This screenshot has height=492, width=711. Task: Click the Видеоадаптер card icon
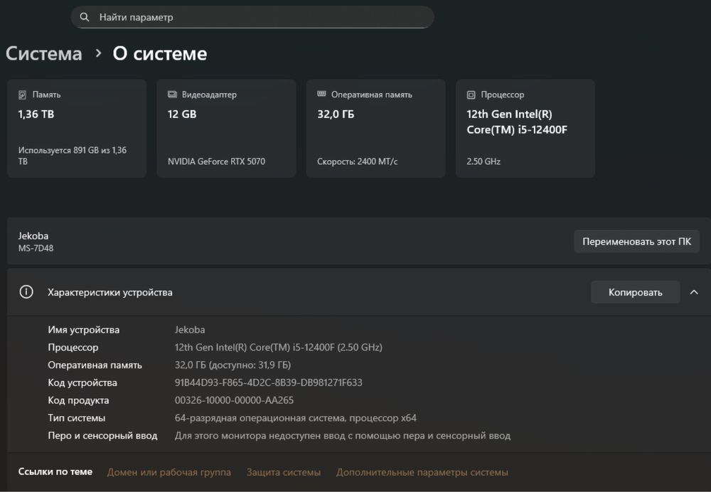tap(172, 95)
